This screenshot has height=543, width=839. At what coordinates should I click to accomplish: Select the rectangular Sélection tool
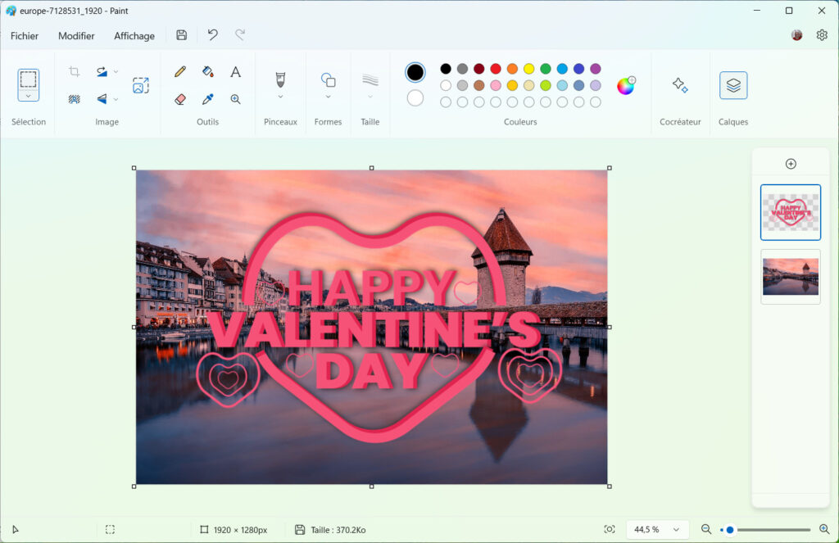point(29,79)
